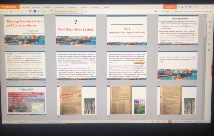Click the red WPS home icon
Screen dimensions: 214x136
pos(30,11)
